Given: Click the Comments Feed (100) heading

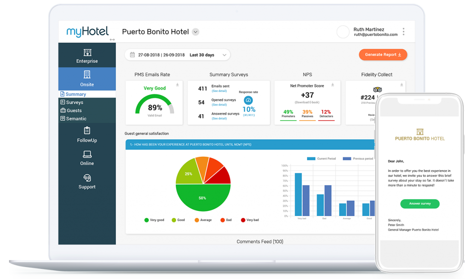Looking at the screenshot, I should point(260,241).
